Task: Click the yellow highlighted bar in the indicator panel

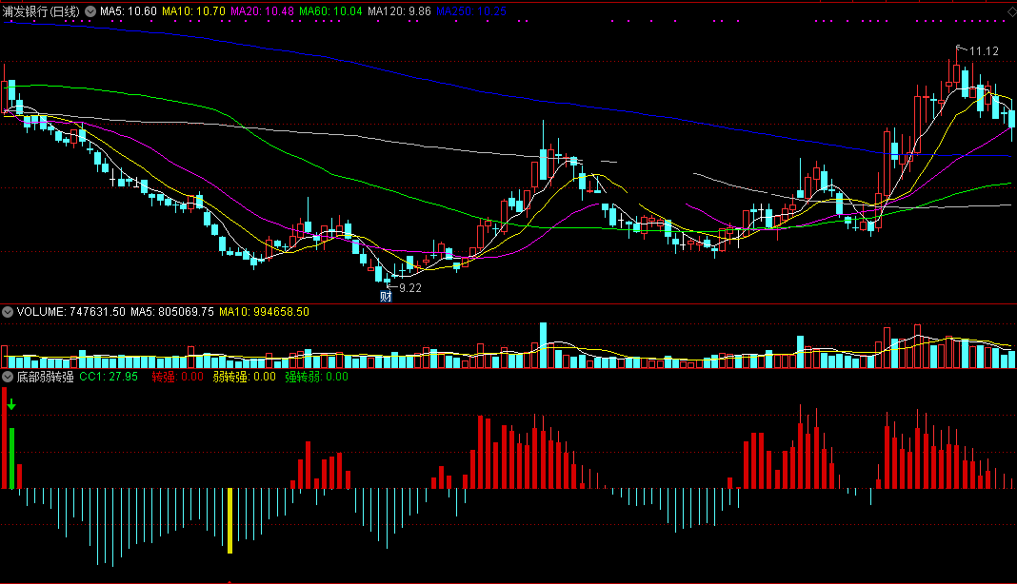Action: click(229, 520)
